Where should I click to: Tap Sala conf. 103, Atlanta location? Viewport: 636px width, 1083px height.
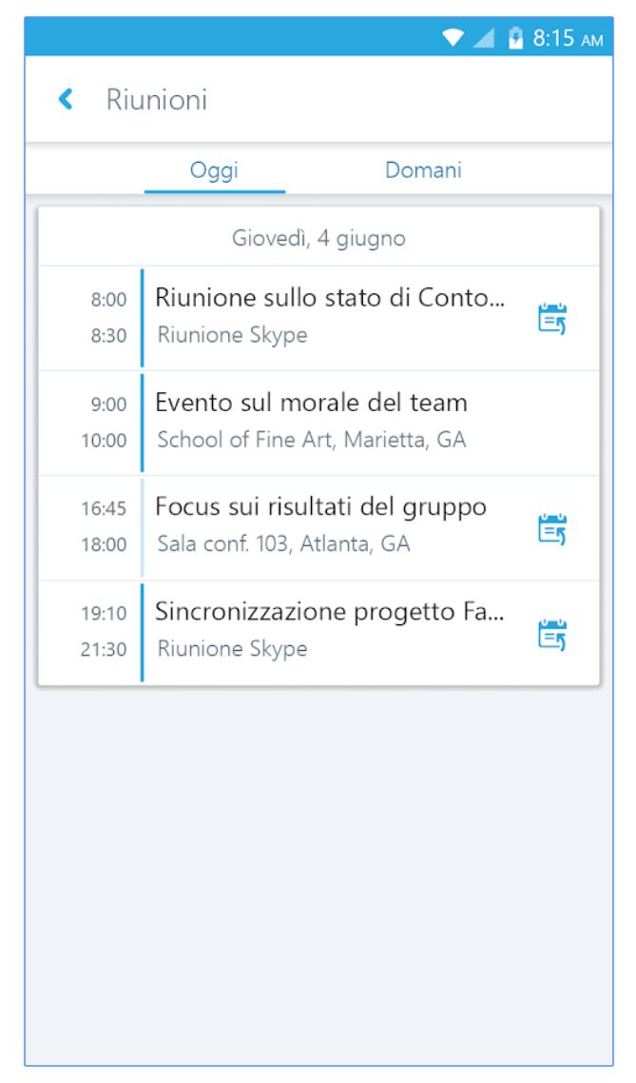coord(283,545)
